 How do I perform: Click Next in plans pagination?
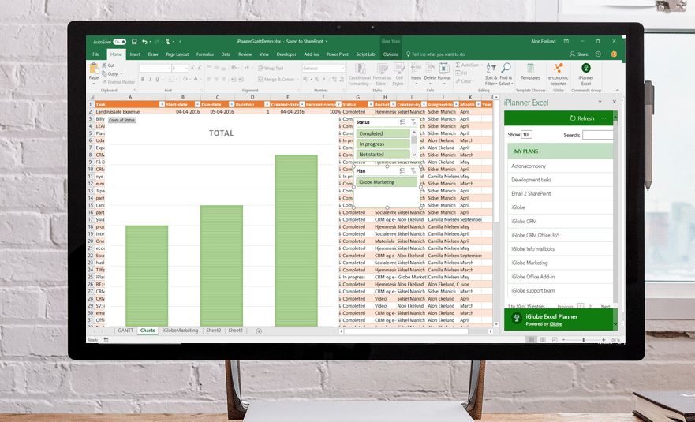coord(605,307)
